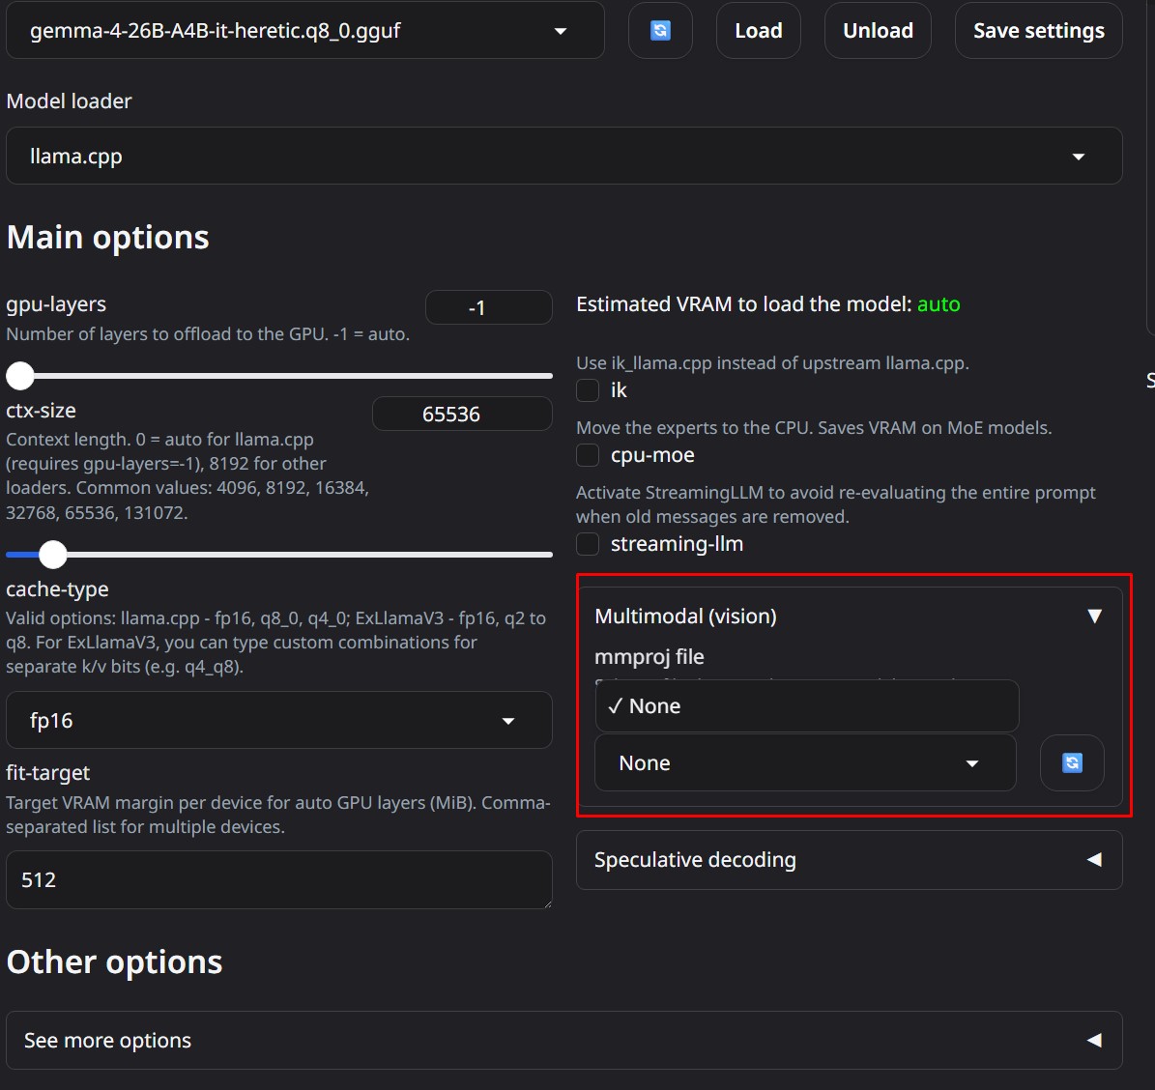The height and width of the screenshot is (1090, 1155).
Task: Open the cache-type fp16 dropdown
Action: (x=279, y=720)
